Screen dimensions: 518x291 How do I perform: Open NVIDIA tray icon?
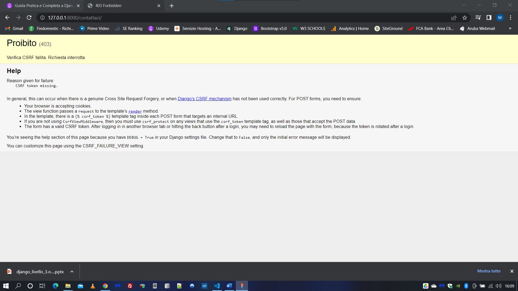tap(458, 286)
